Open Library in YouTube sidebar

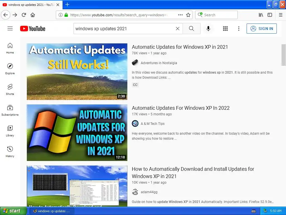click(x=10, y=131)
